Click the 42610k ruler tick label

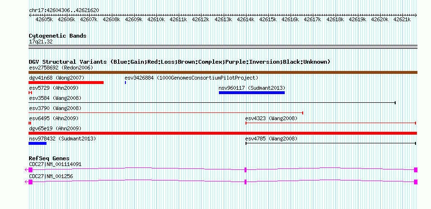tap(156, 19)
